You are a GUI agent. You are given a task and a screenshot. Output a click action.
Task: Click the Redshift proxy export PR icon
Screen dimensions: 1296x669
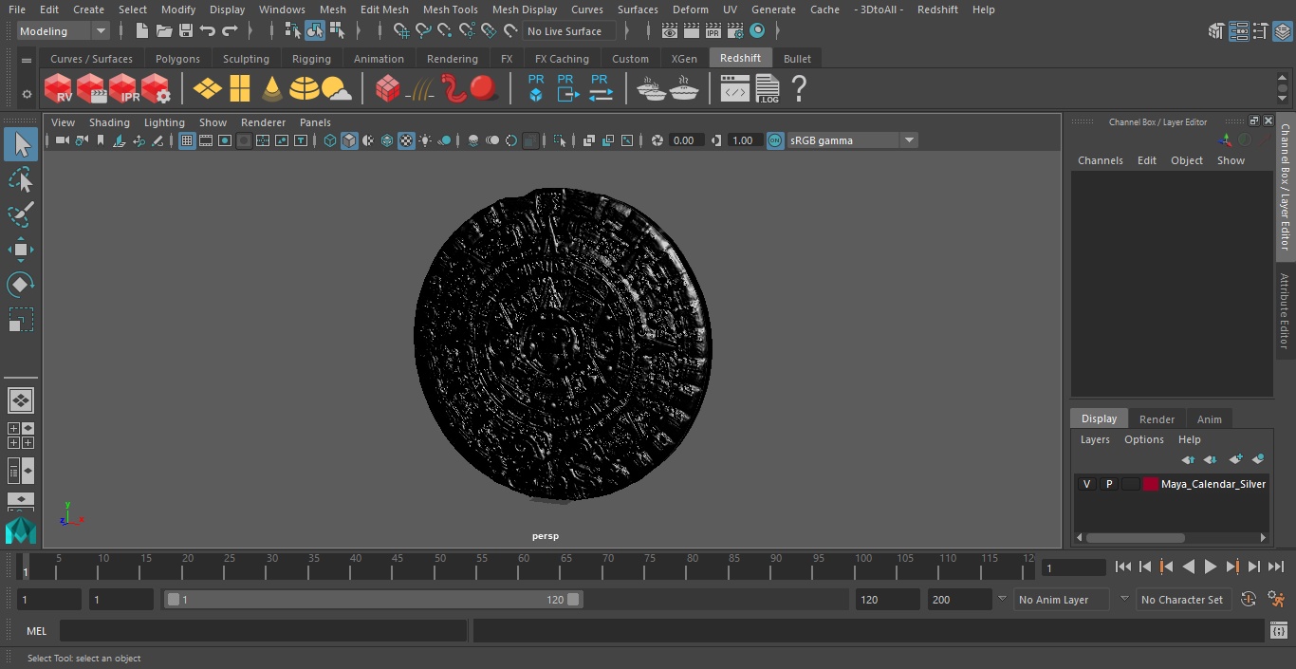pyautogui.click(x=566, y=89)
